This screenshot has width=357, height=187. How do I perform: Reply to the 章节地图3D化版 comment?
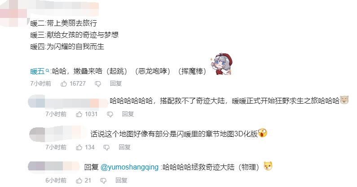[124, 147]
